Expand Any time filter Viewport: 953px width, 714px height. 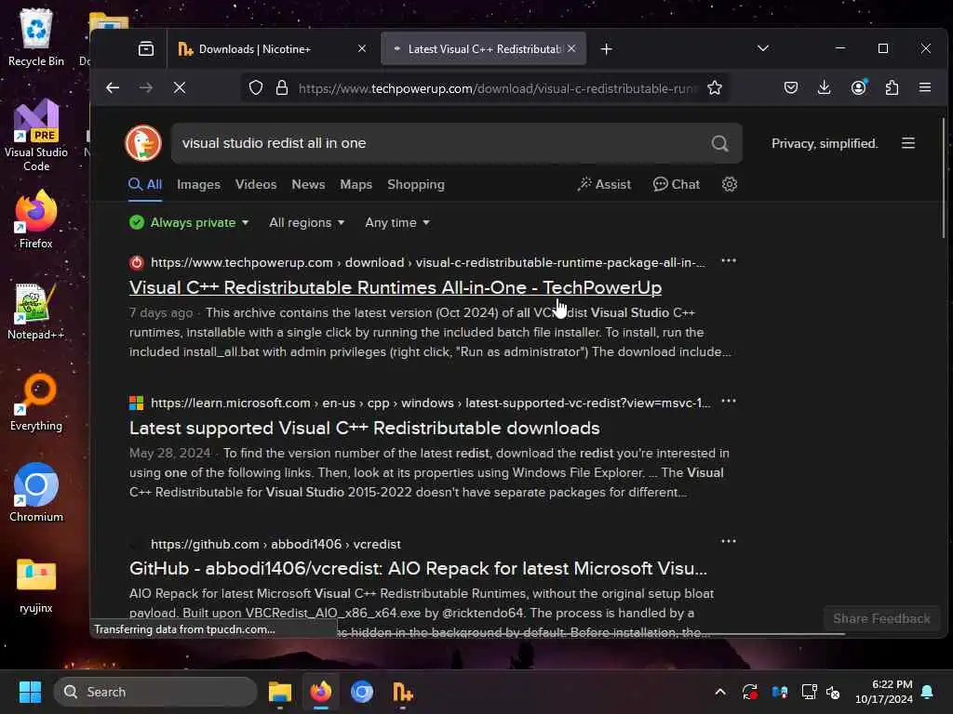point(397,223)
